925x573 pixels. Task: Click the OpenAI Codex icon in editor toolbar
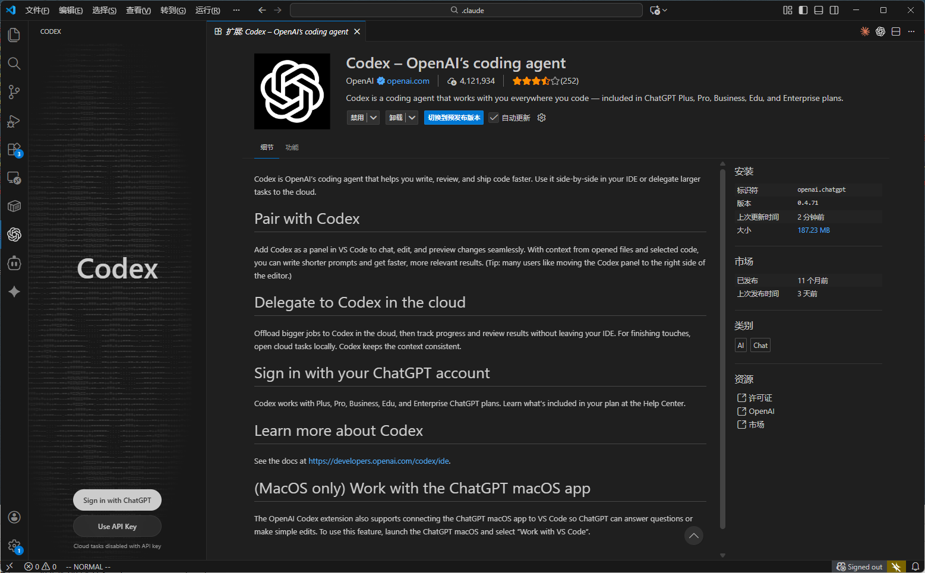(x=880, y=31)
